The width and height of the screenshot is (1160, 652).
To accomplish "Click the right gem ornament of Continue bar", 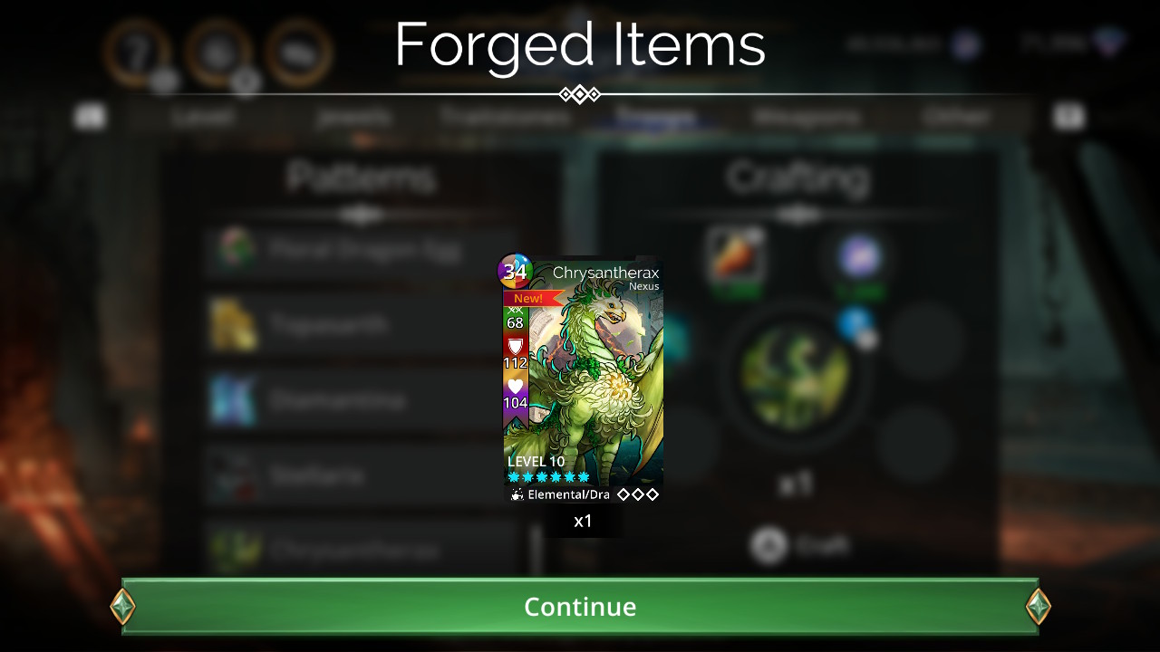I will coord(1039,607).
